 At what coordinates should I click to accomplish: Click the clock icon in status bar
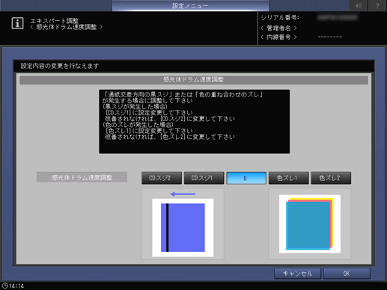[x=4, y=286]
